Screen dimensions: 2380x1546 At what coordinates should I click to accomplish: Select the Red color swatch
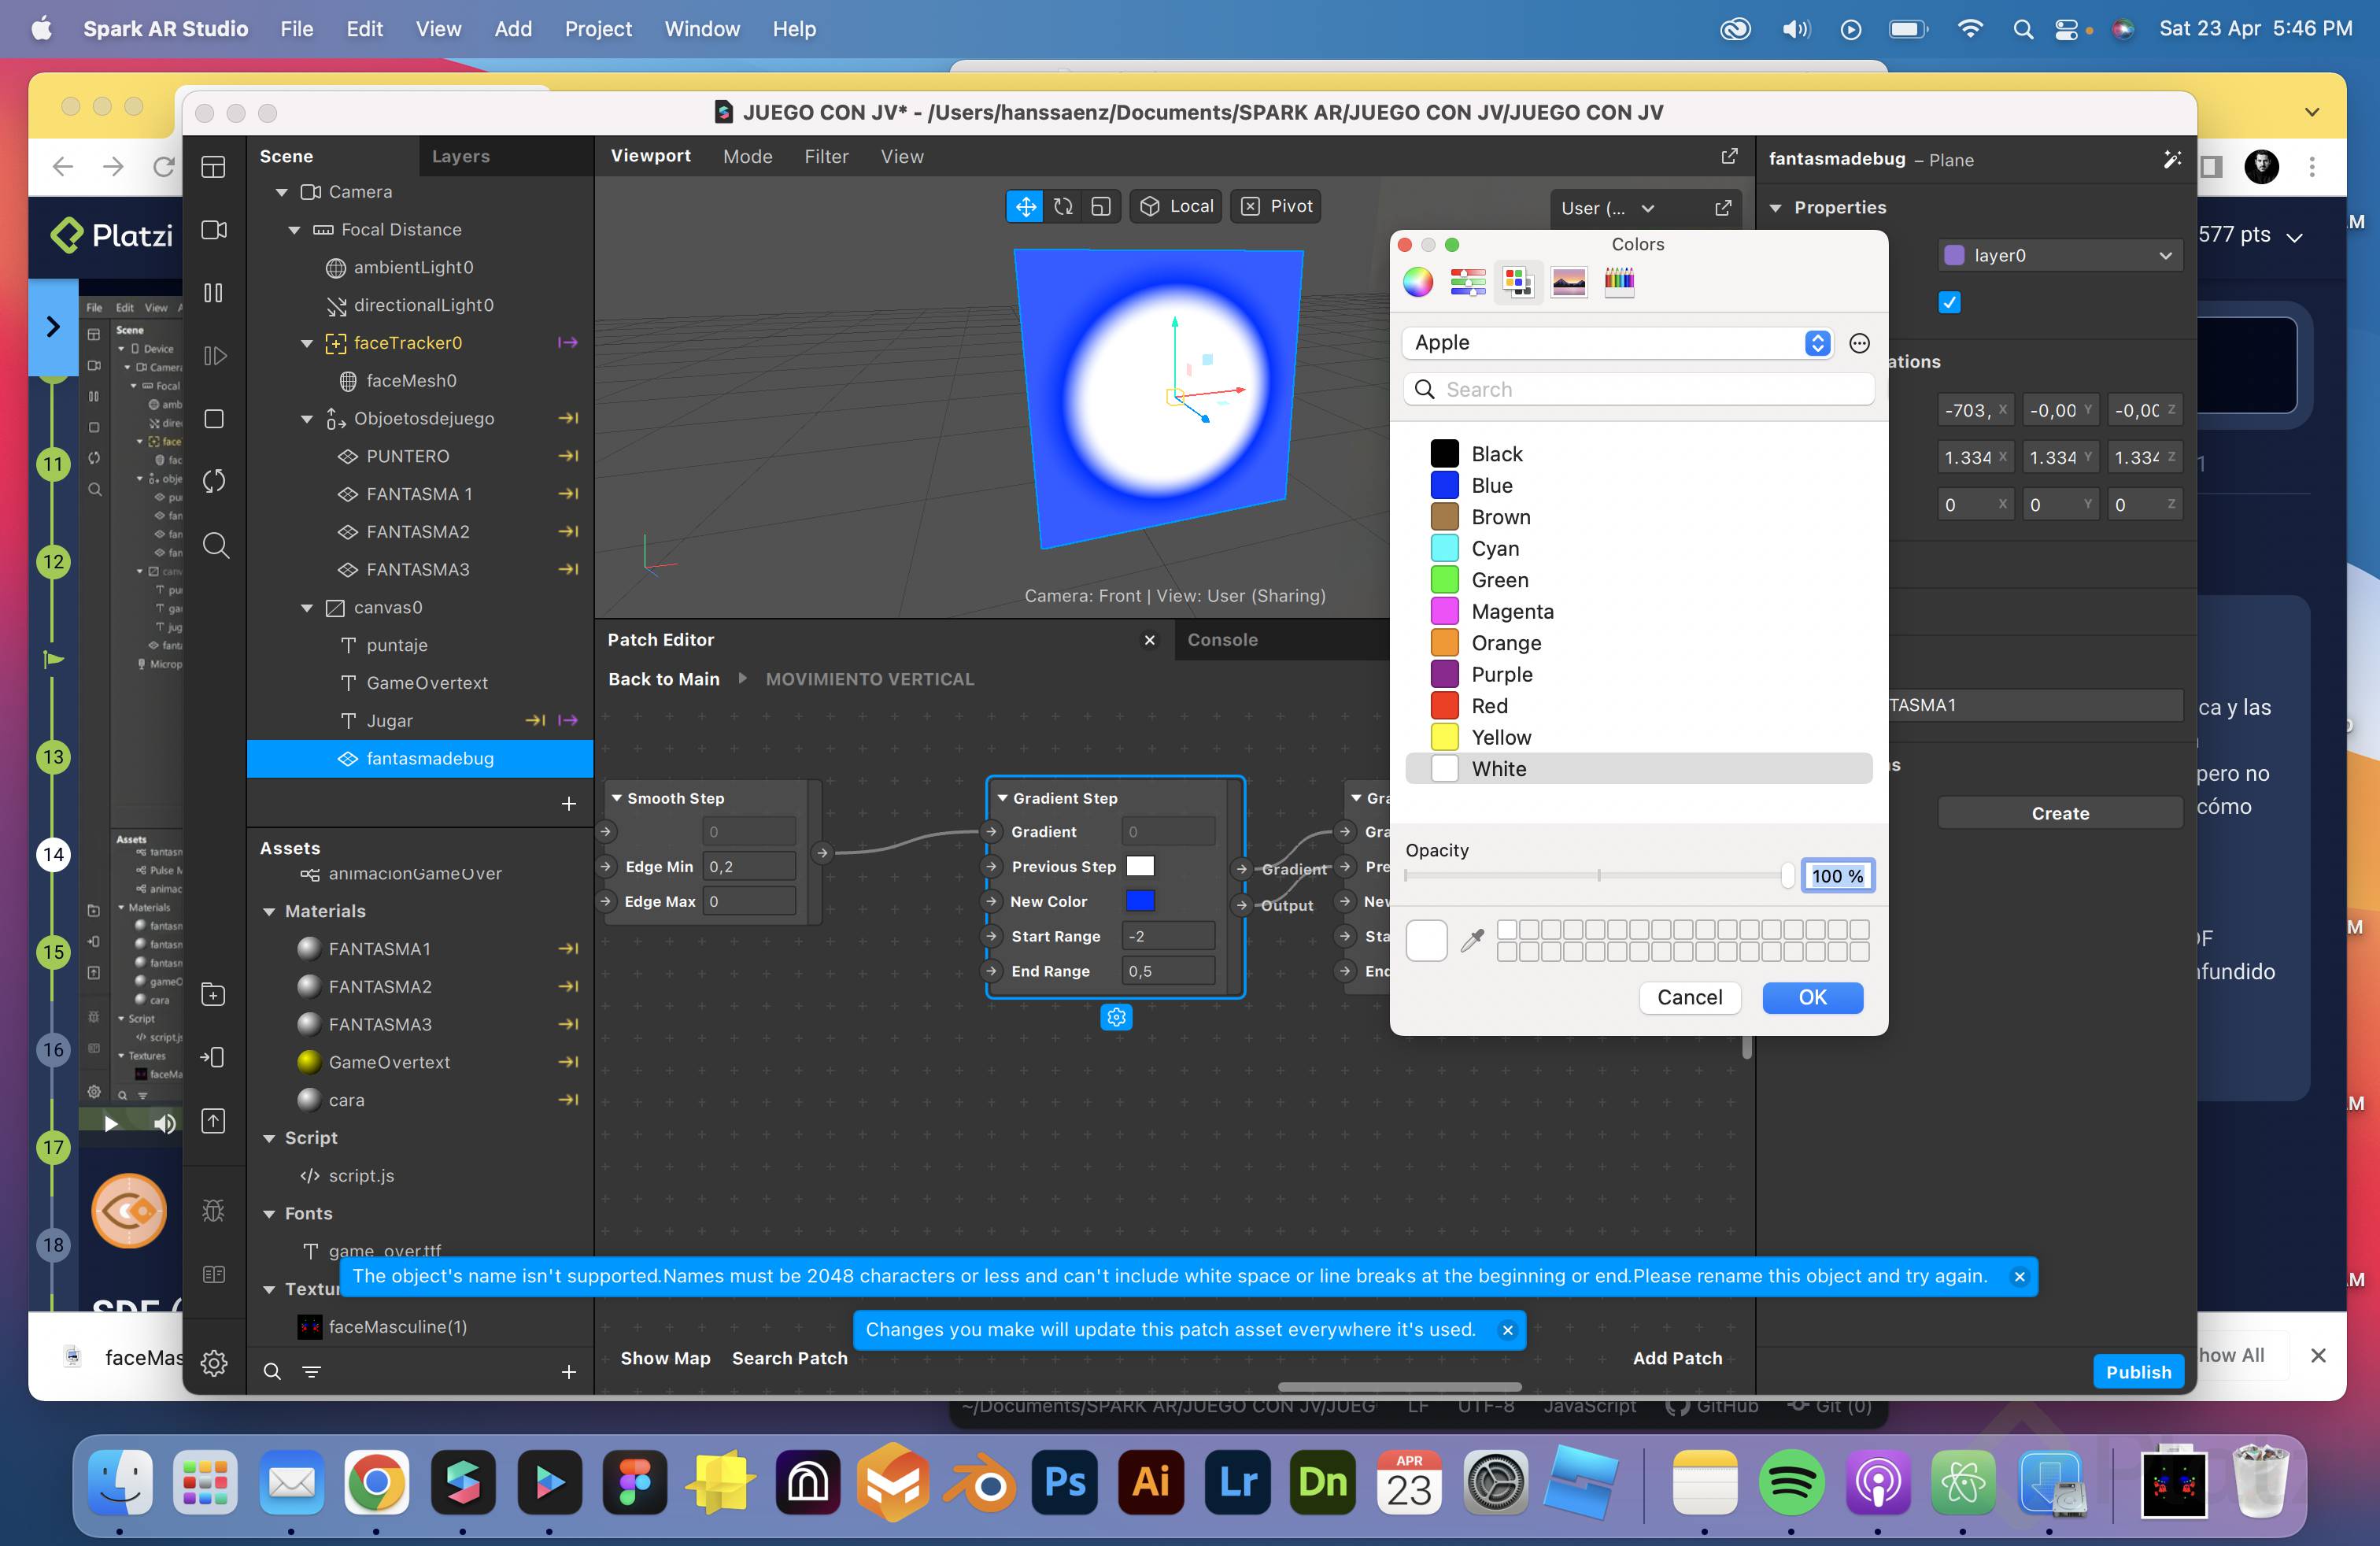click(1444, 706)
